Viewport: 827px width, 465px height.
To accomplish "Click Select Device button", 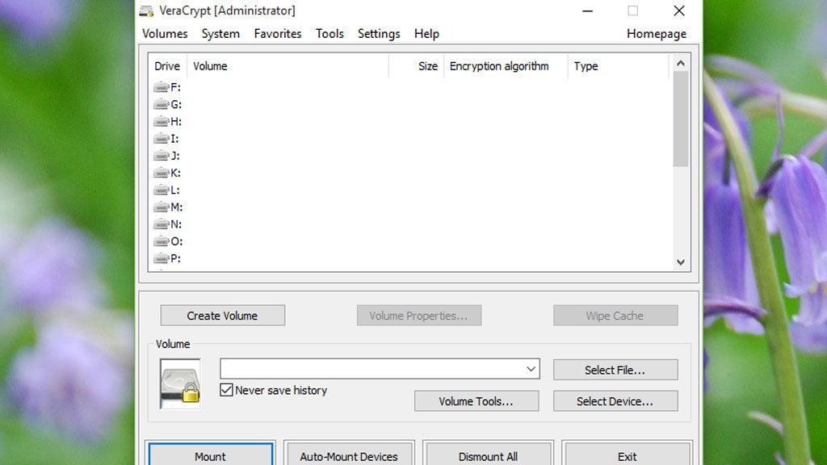I will click(615, 400).
